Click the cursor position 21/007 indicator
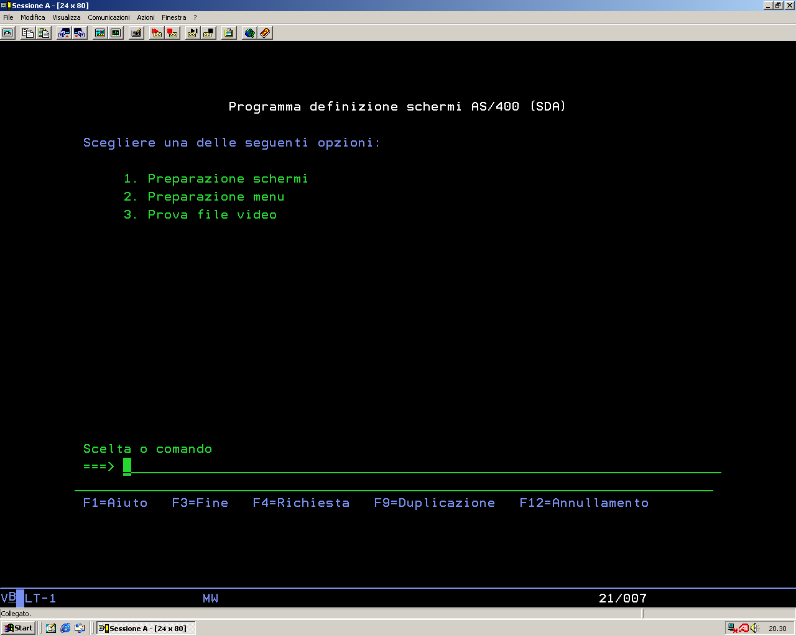The image size is (796, 636). pos(622,599)
